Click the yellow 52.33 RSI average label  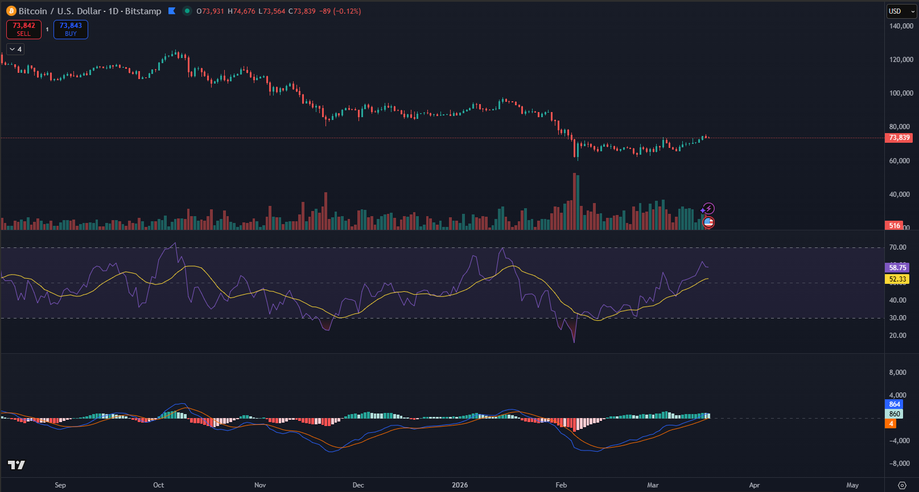tap(897, 279)
